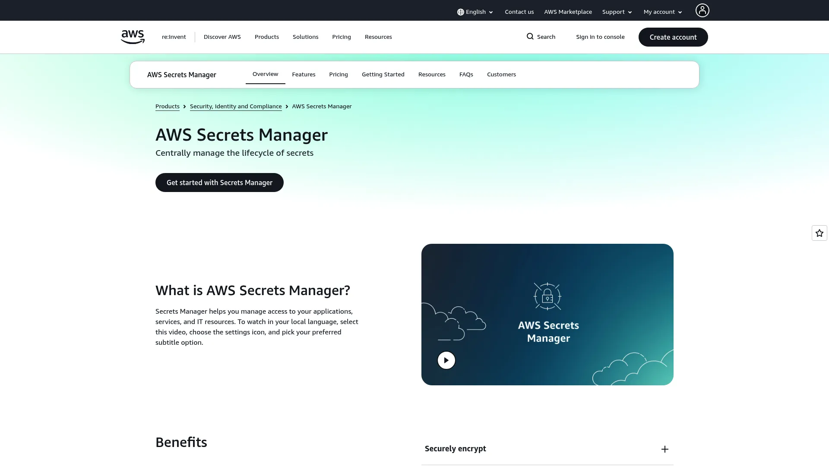
Task: Open Contact us link
Action: (519, 12)
